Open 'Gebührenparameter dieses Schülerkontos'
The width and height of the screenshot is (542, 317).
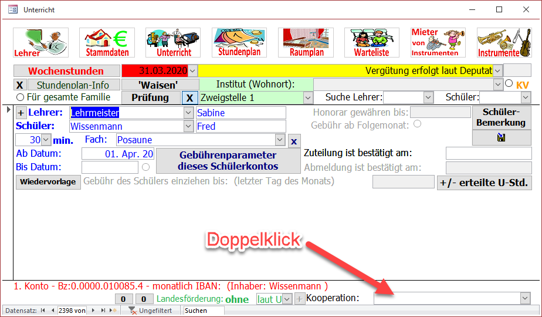pyautogui.click(x=228, y=160)
